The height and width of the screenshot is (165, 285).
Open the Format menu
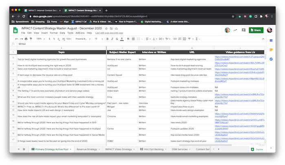[x=54, y=33]
